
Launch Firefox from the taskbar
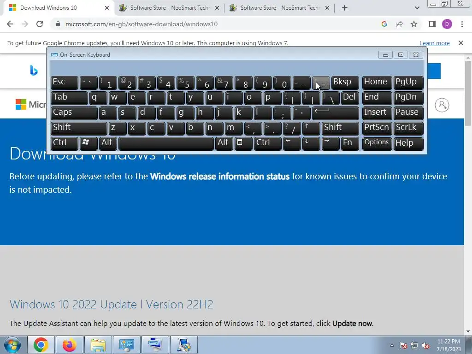click(x=70, y=345)
